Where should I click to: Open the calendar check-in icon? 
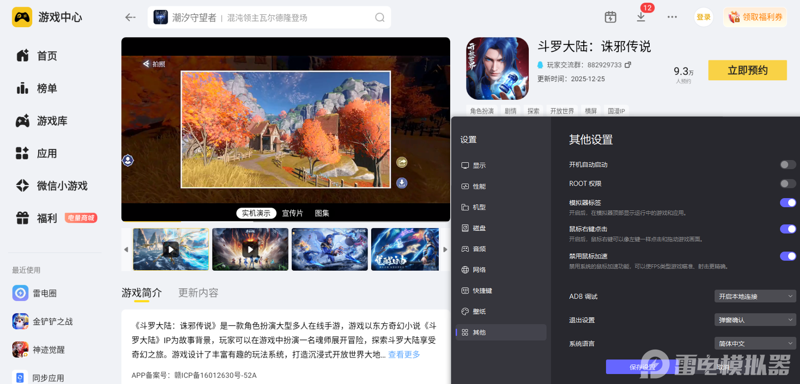click(x=611, y=17)
